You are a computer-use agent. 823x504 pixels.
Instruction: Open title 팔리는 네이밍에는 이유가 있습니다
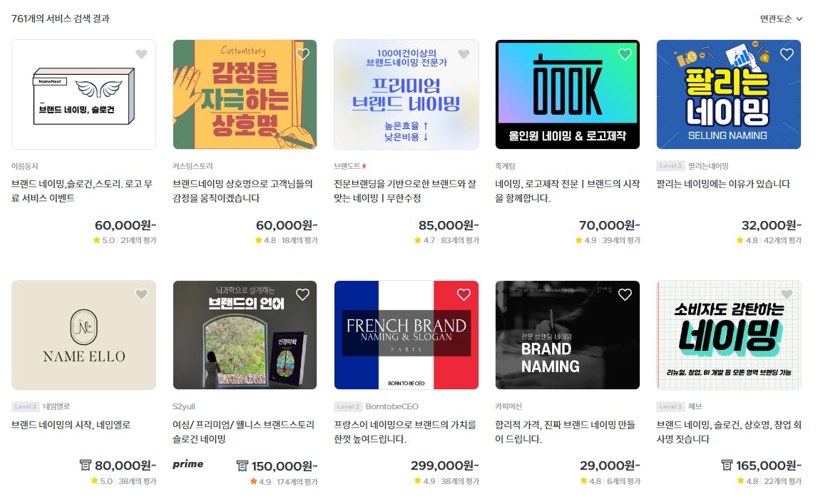[722, 184]
